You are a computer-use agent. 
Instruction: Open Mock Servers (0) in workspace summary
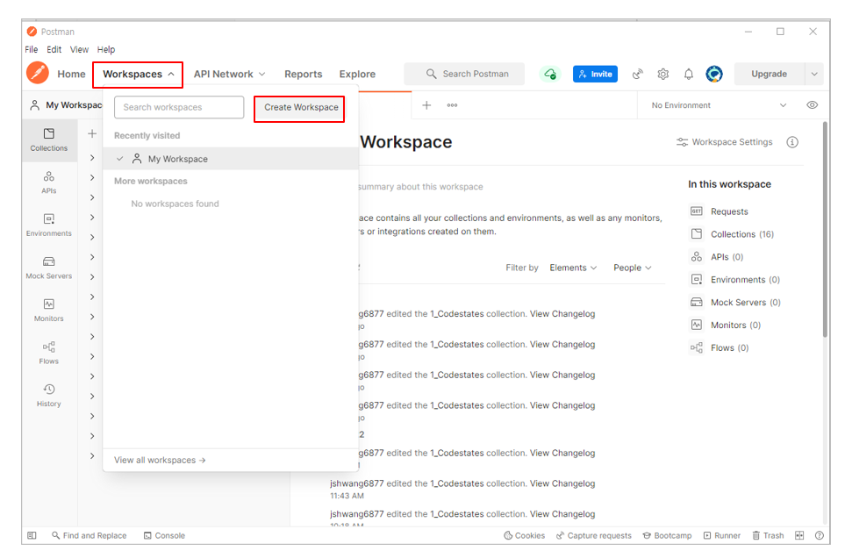tap(735, 302)
